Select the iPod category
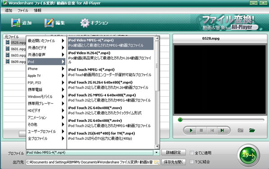Image resolution: width=269 pixels, height=169 pixels. (x=46, y=62)
